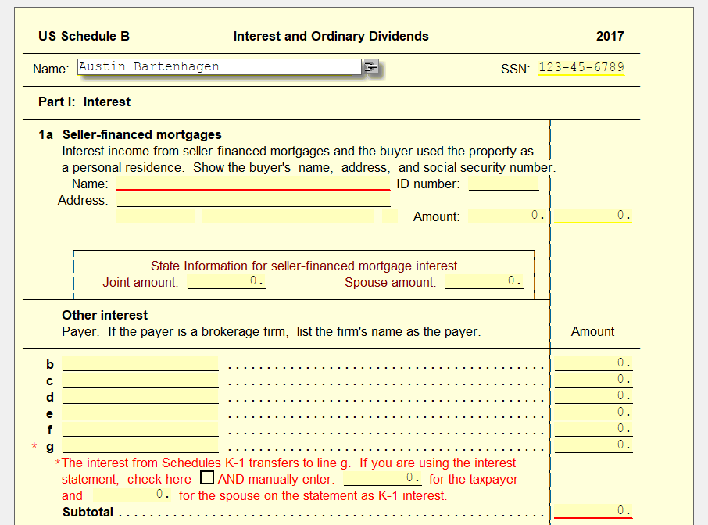Select the amount field for line f
The image size is (708, 525).
coord(593,430)
